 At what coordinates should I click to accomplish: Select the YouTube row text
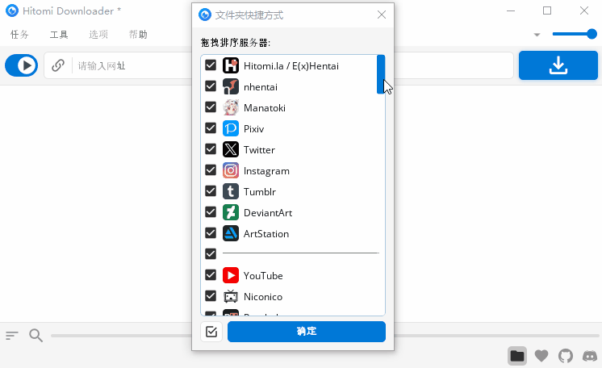coord(263,276)
